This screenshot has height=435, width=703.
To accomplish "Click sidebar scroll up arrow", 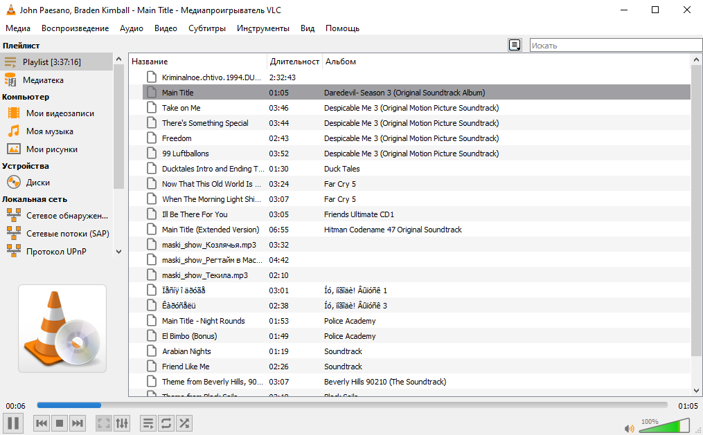I will [118, 59].
